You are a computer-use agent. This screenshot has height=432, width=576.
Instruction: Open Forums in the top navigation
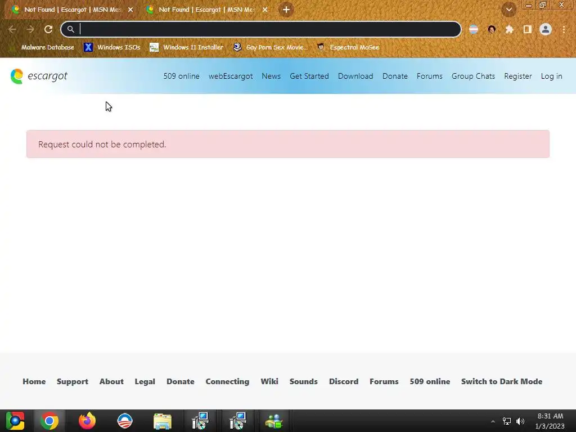[429, 76]
